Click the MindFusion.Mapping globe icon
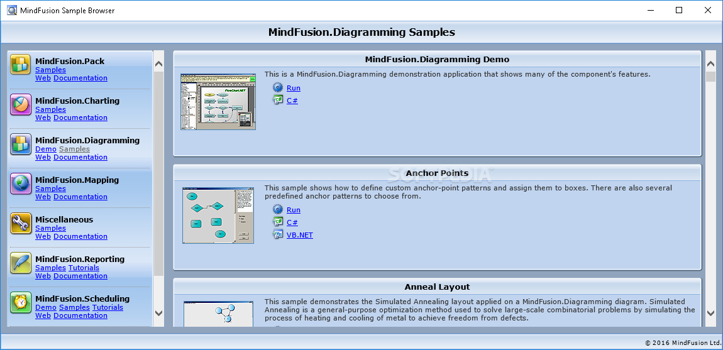Image resolution: width=723 pixels, height=350 pixels. pos(21,183)
